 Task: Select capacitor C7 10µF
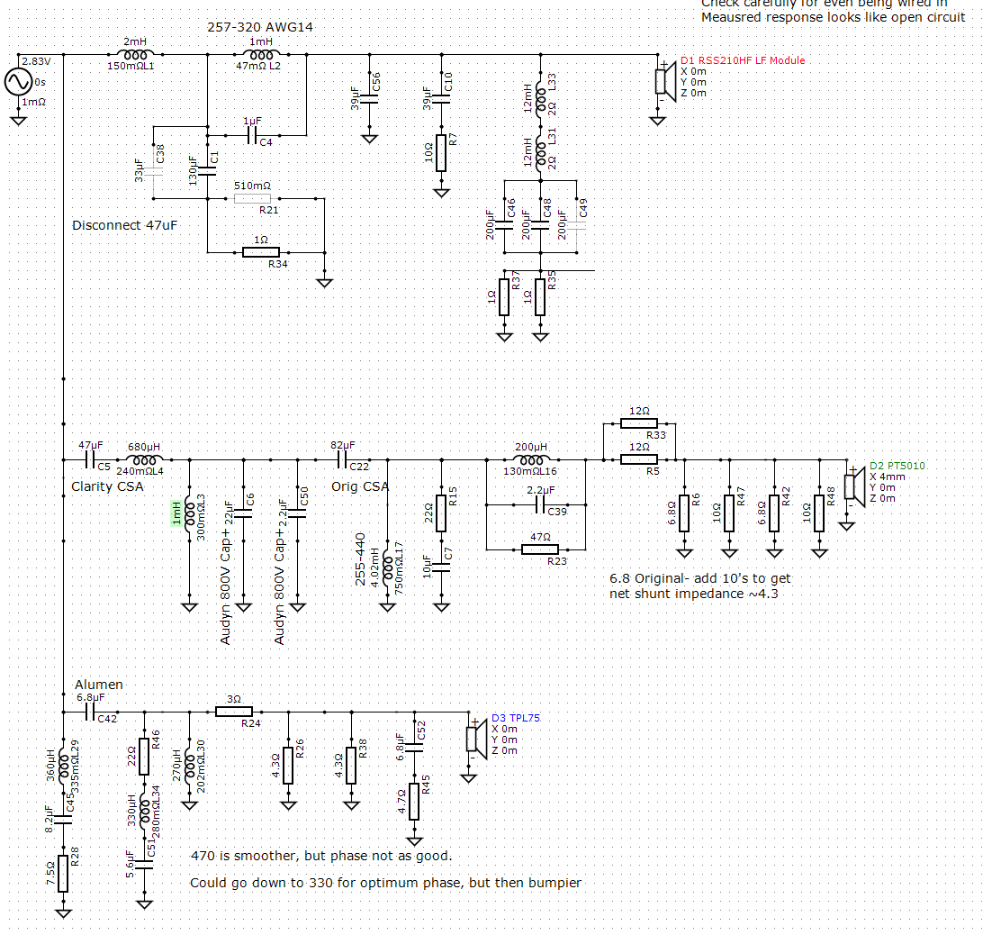click(441, 567)
